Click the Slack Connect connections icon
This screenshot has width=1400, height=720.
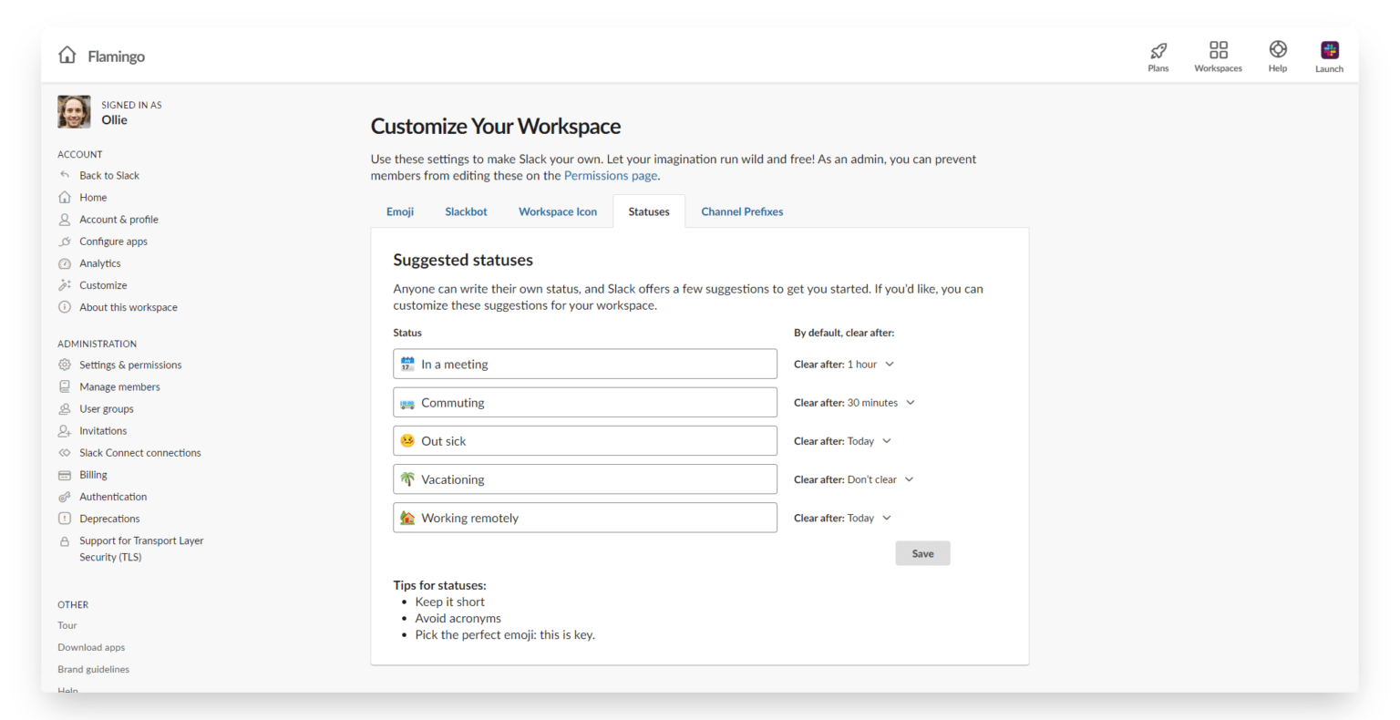click(x=64, y=452)
